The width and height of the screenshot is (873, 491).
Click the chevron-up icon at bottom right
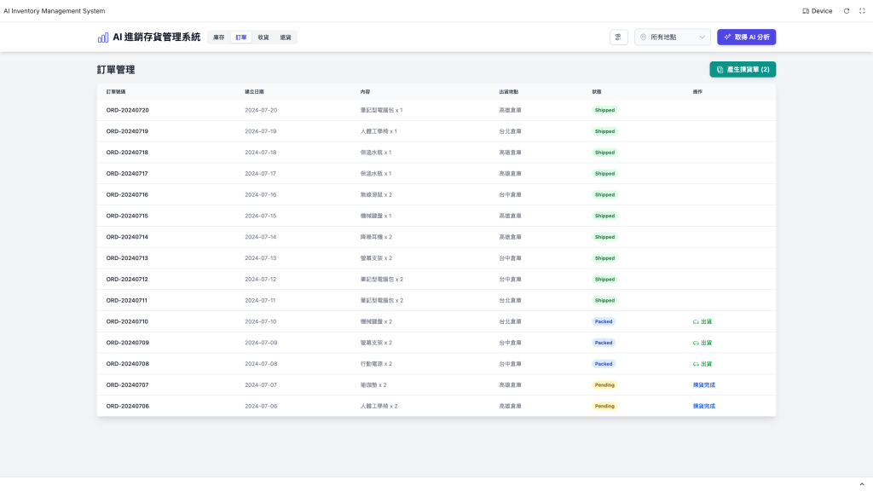click(862, 484)
